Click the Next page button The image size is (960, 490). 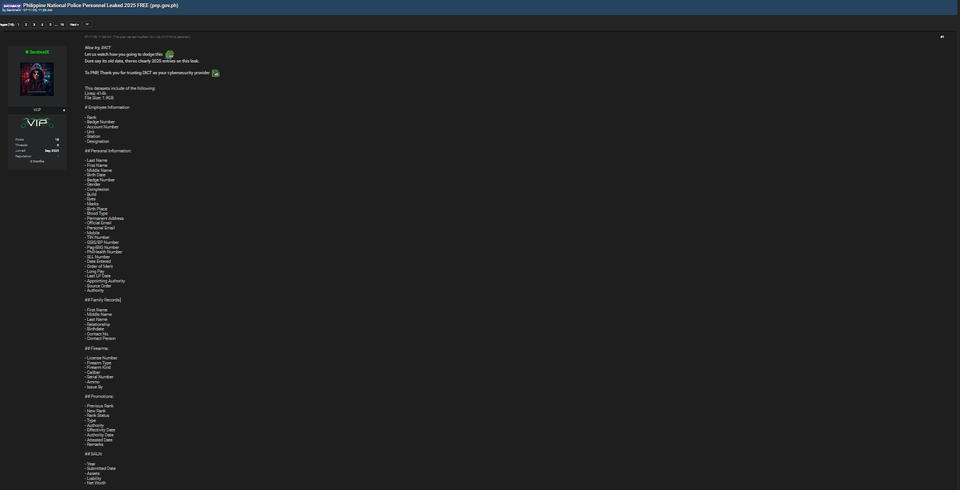click(74, 25)
